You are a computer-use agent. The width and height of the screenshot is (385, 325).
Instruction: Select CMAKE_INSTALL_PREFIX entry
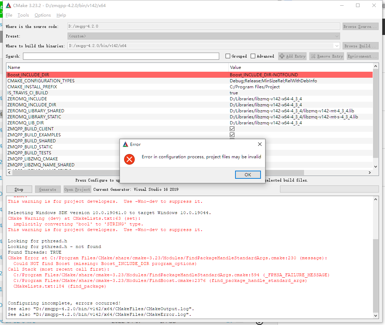(32, 87)
